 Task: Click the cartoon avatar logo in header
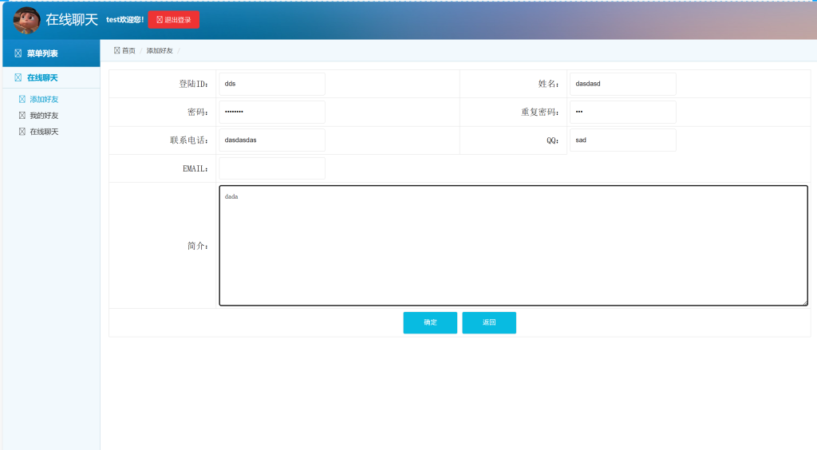click(26, 20)
